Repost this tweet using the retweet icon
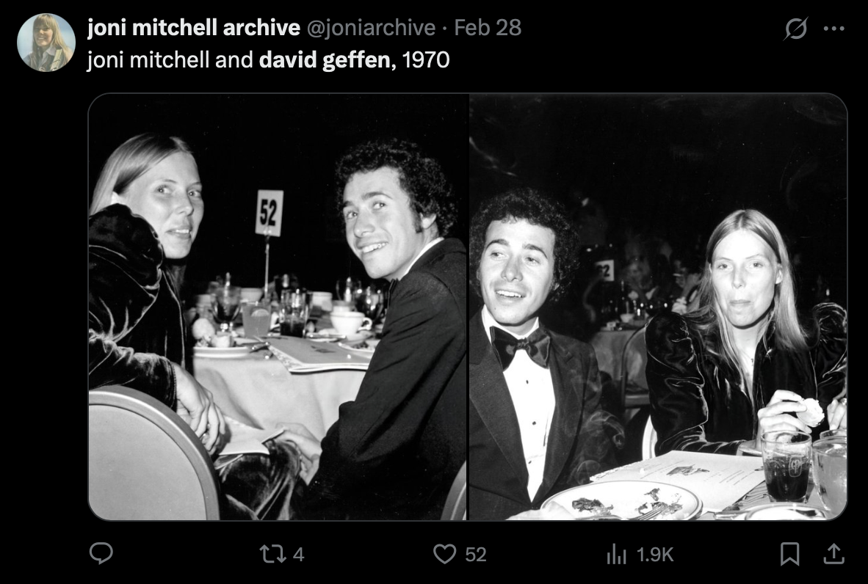The image size is (868, 584). pyautogui.click(x=273, y=554)
